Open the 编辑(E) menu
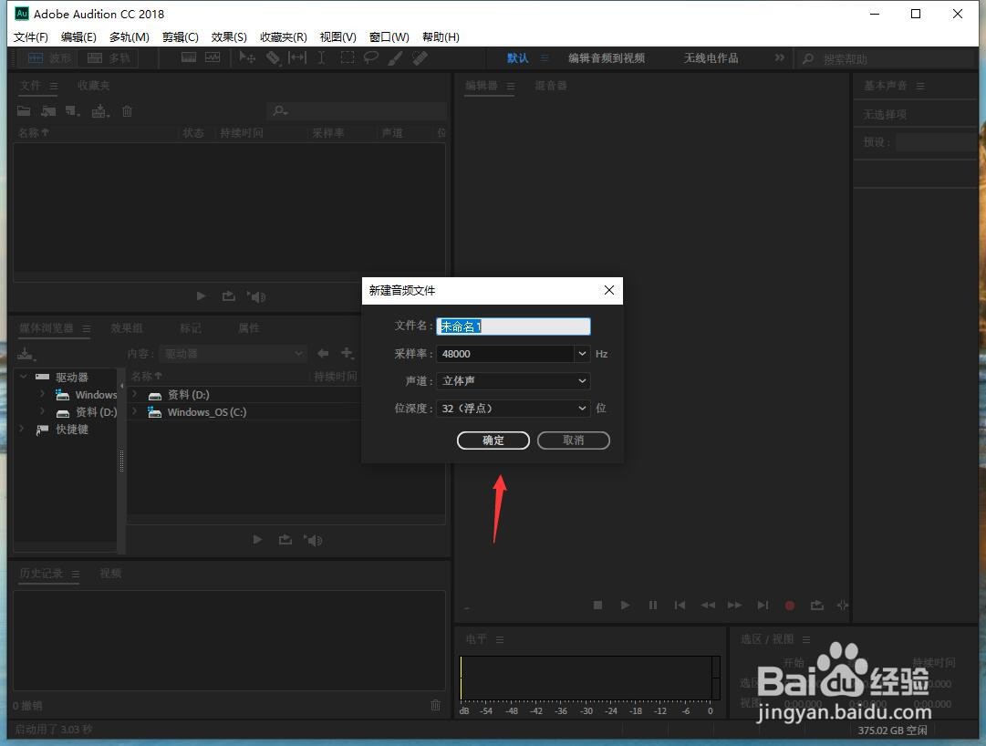This screenshot has height=746, width=986. [78, 37]
